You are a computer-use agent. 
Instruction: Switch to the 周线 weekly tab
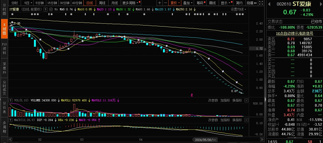click(x=102, y=3)
